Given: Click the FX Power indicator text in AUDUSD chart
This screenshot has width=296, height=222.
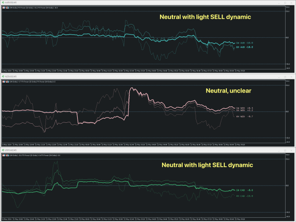Looking at the screenshot, I should pos(34,8).
